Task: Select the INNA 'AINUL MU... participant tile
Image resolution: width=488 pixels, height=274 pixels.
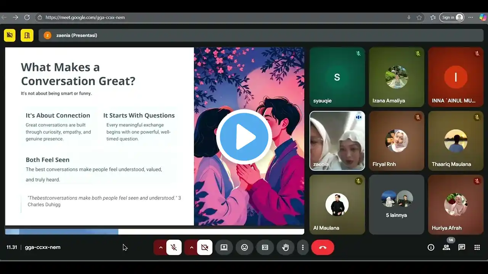Action: pos(456,77)
